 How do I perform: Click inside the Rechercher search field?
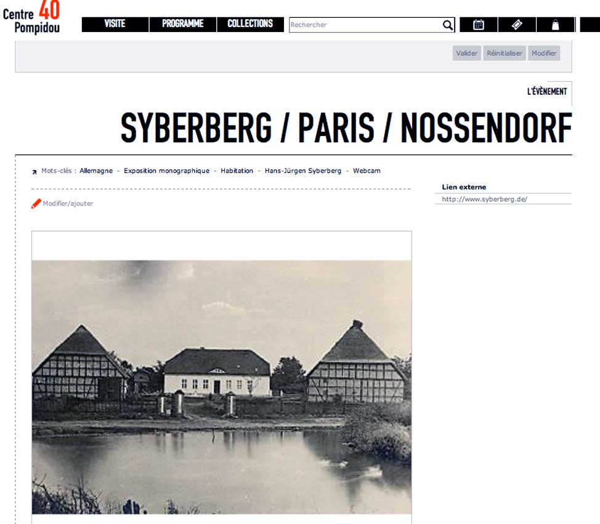pos(365,25)
